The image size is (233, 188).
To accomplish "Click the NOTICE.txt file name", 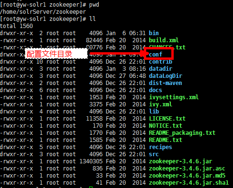I will 166,126.
